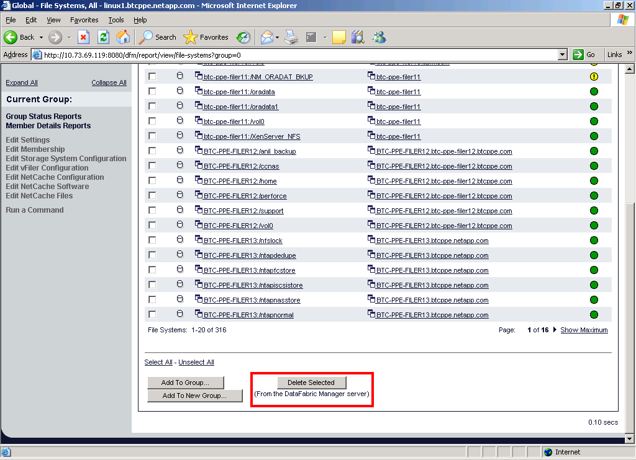Check the box for BTC-PPE-FILER13:/ntapdedupe

pyautogui.click(x=152, y=255)
